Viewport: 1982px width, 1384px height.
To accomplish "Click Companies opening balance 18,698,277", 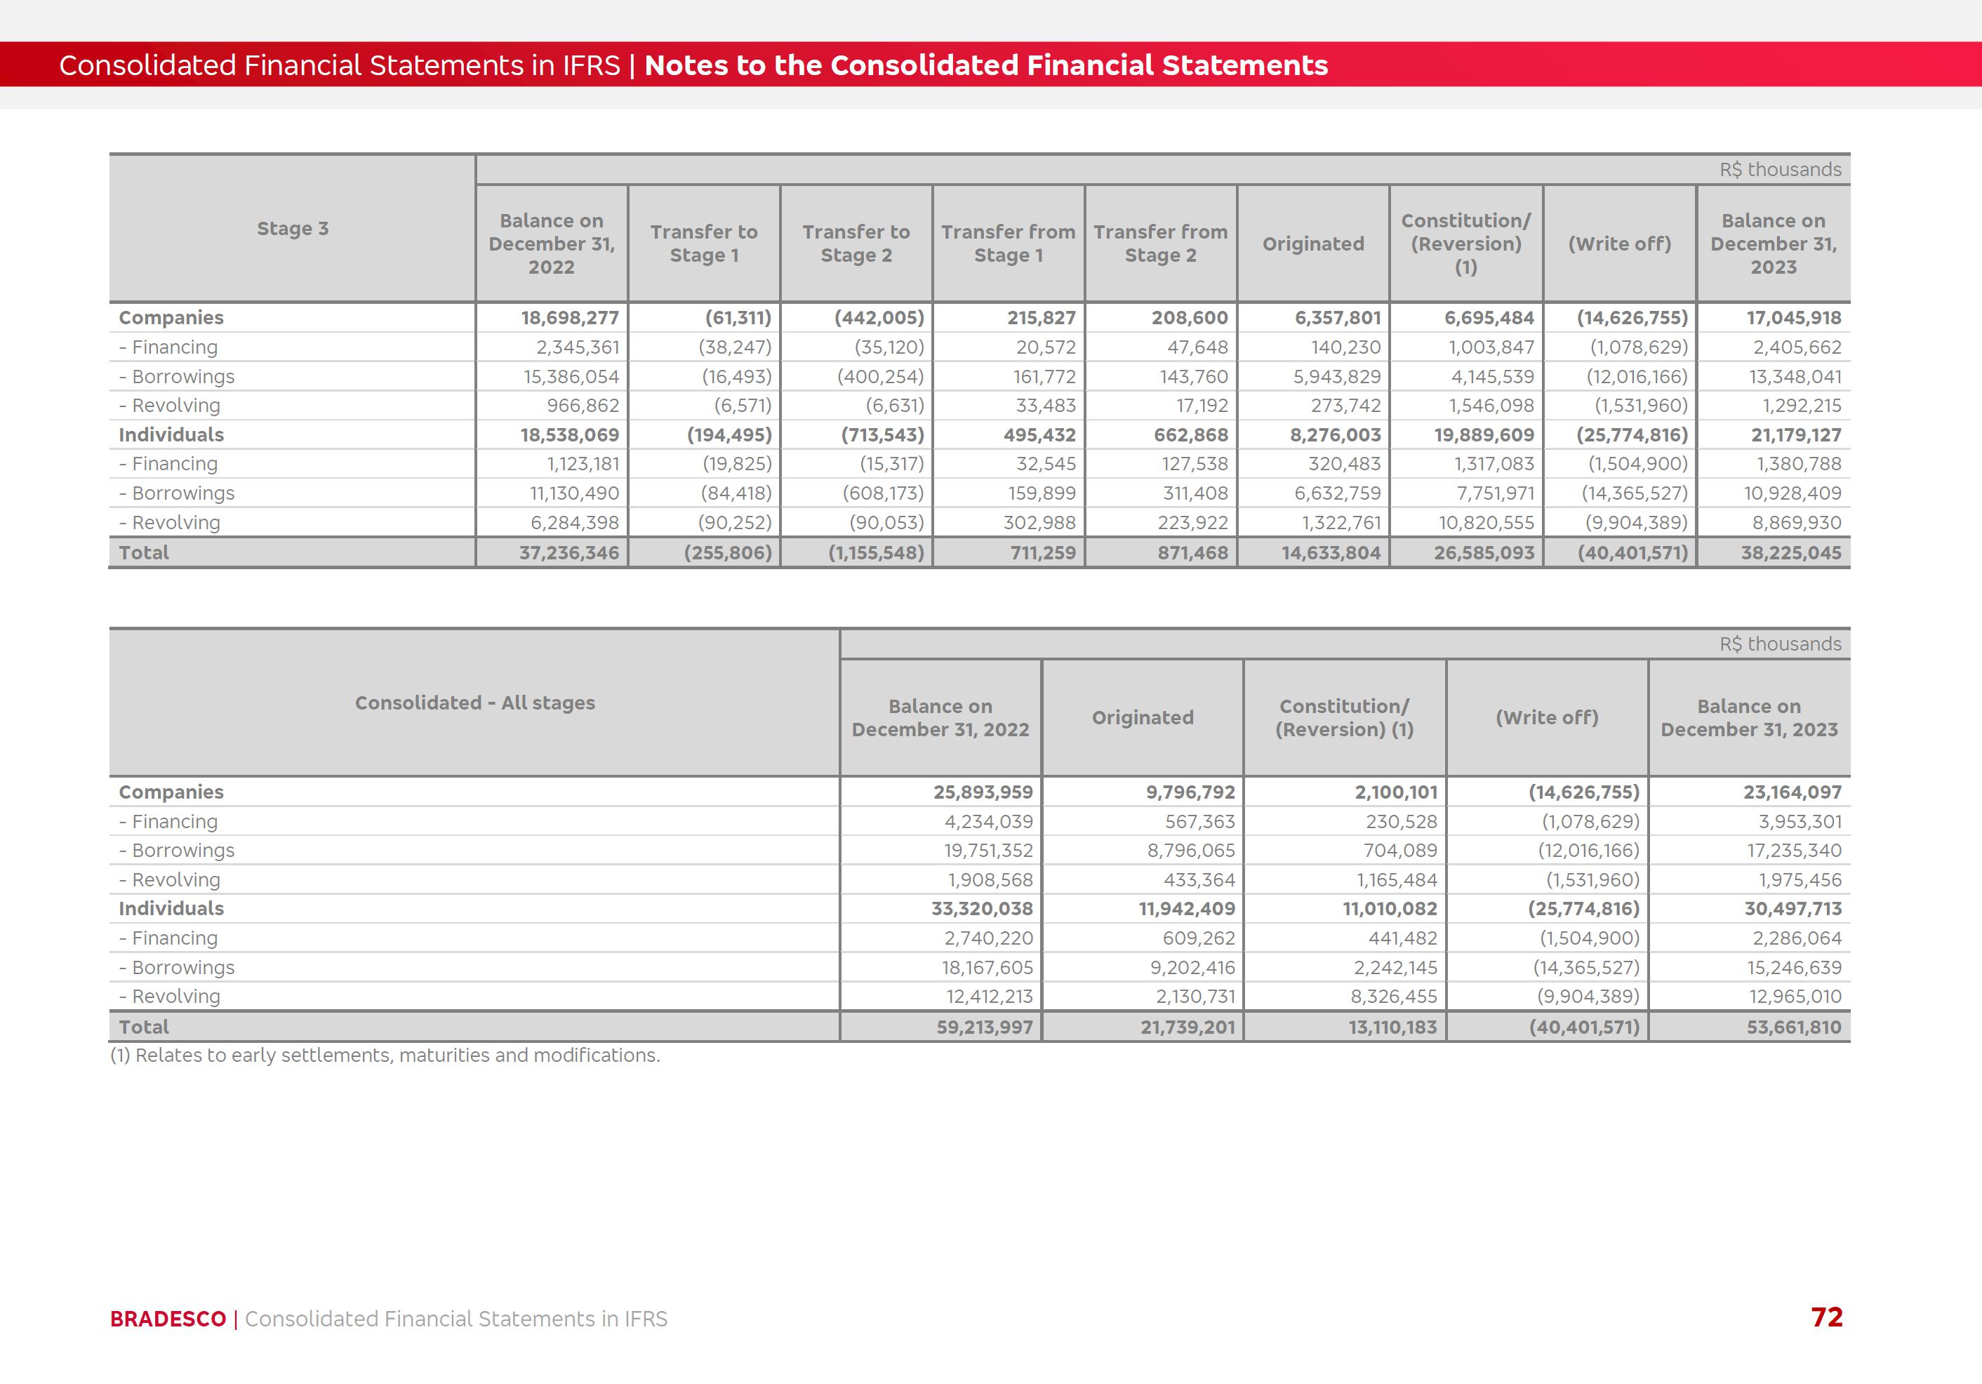I will tap(570, 318).
